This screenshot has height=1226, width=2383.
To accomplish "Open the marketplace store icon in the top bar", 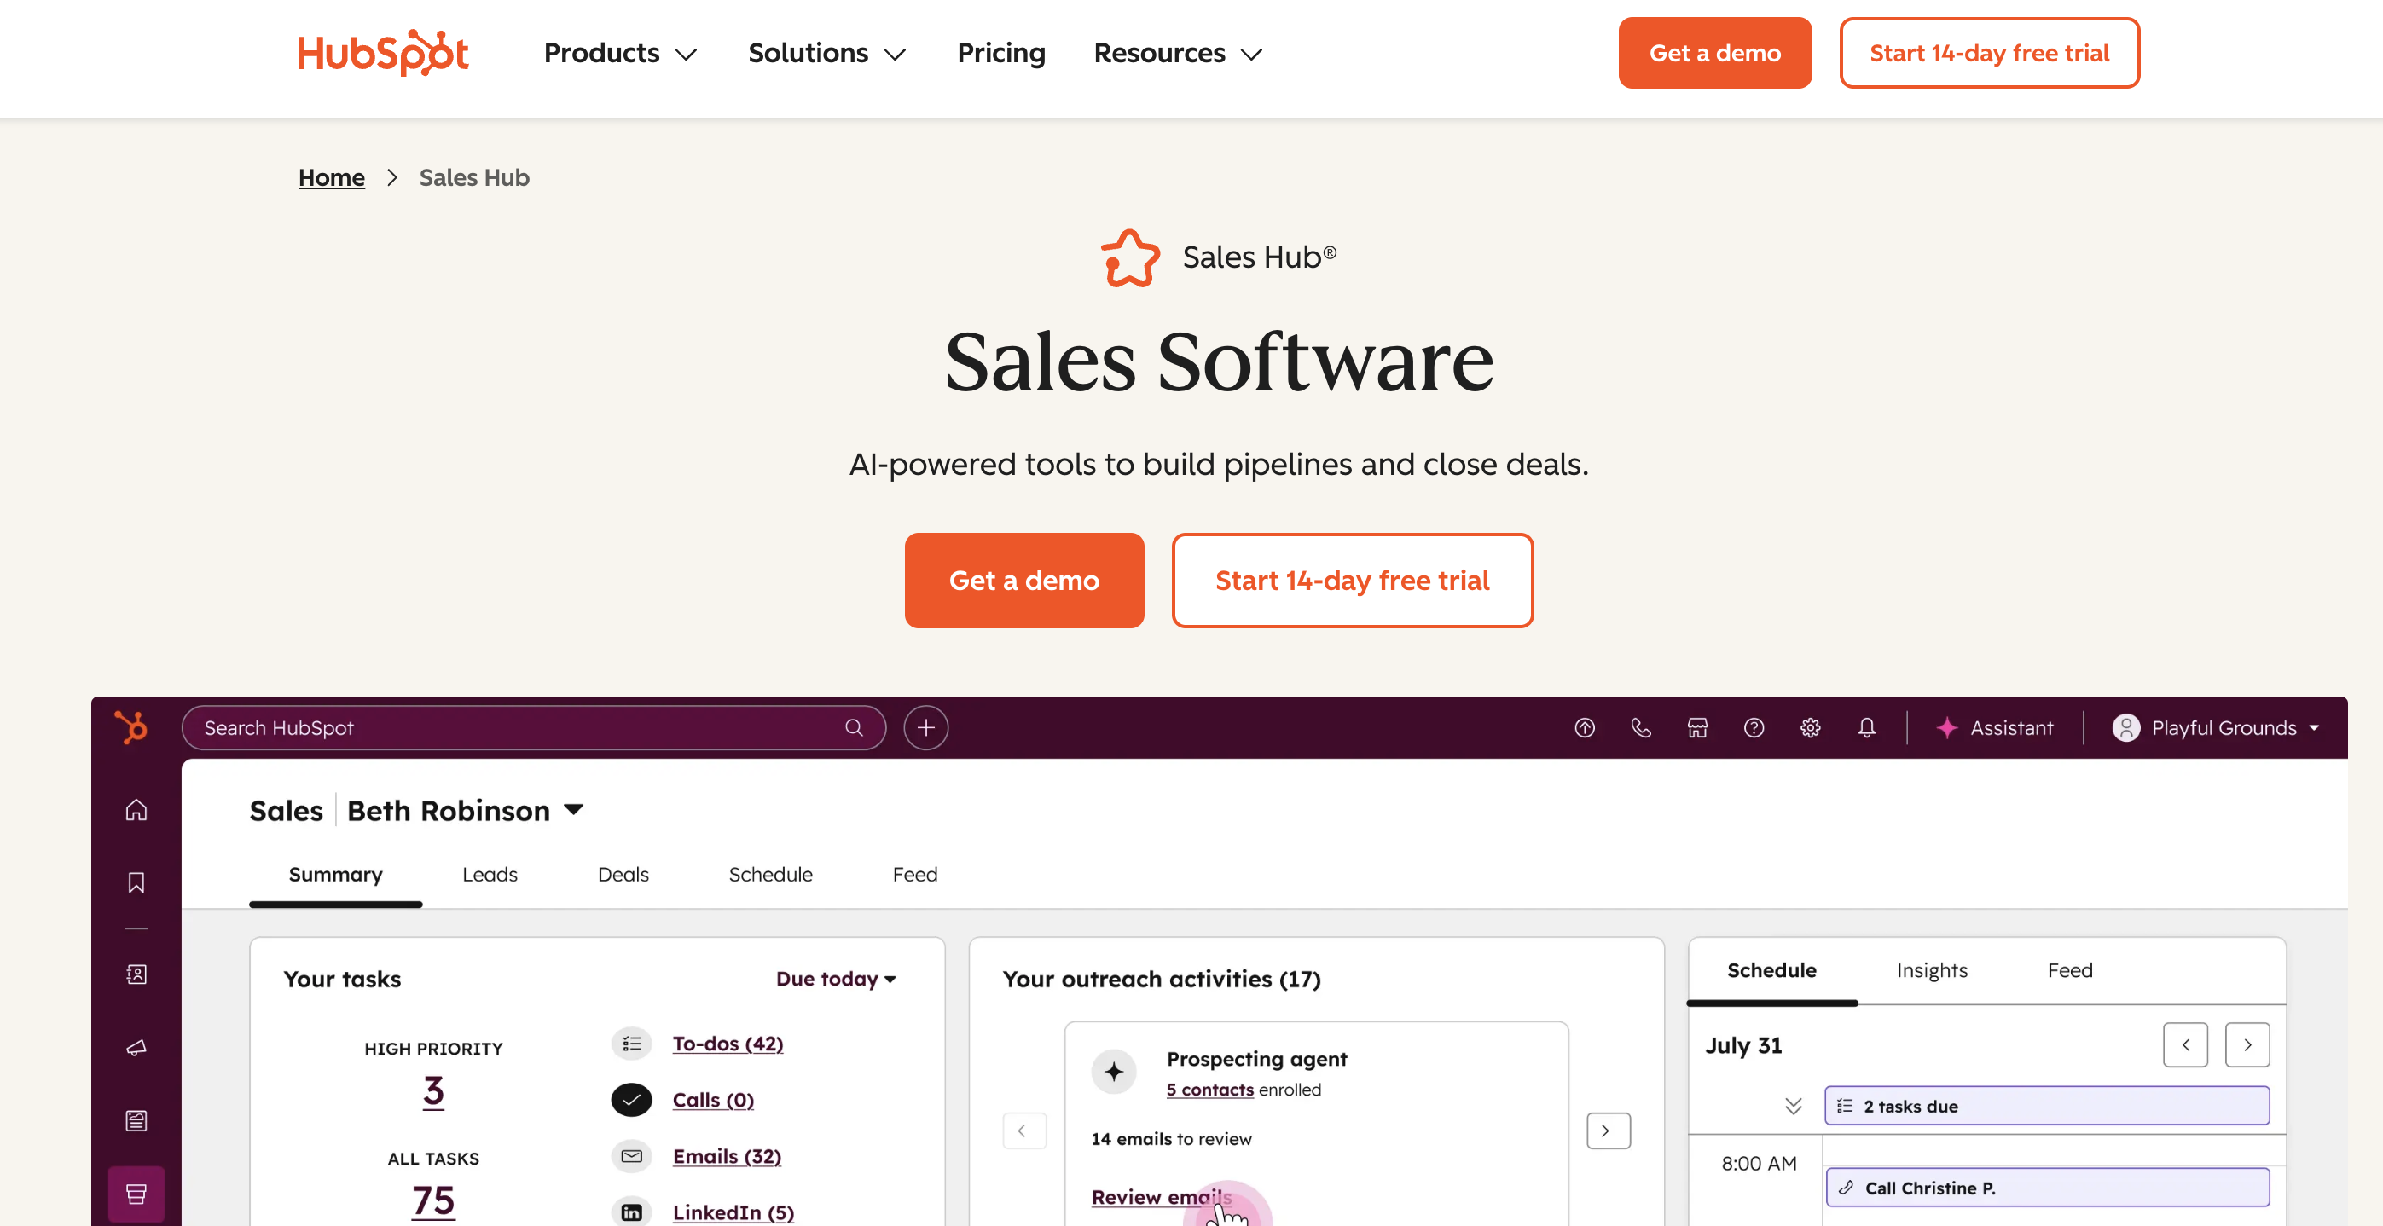I will [1697, 727].
